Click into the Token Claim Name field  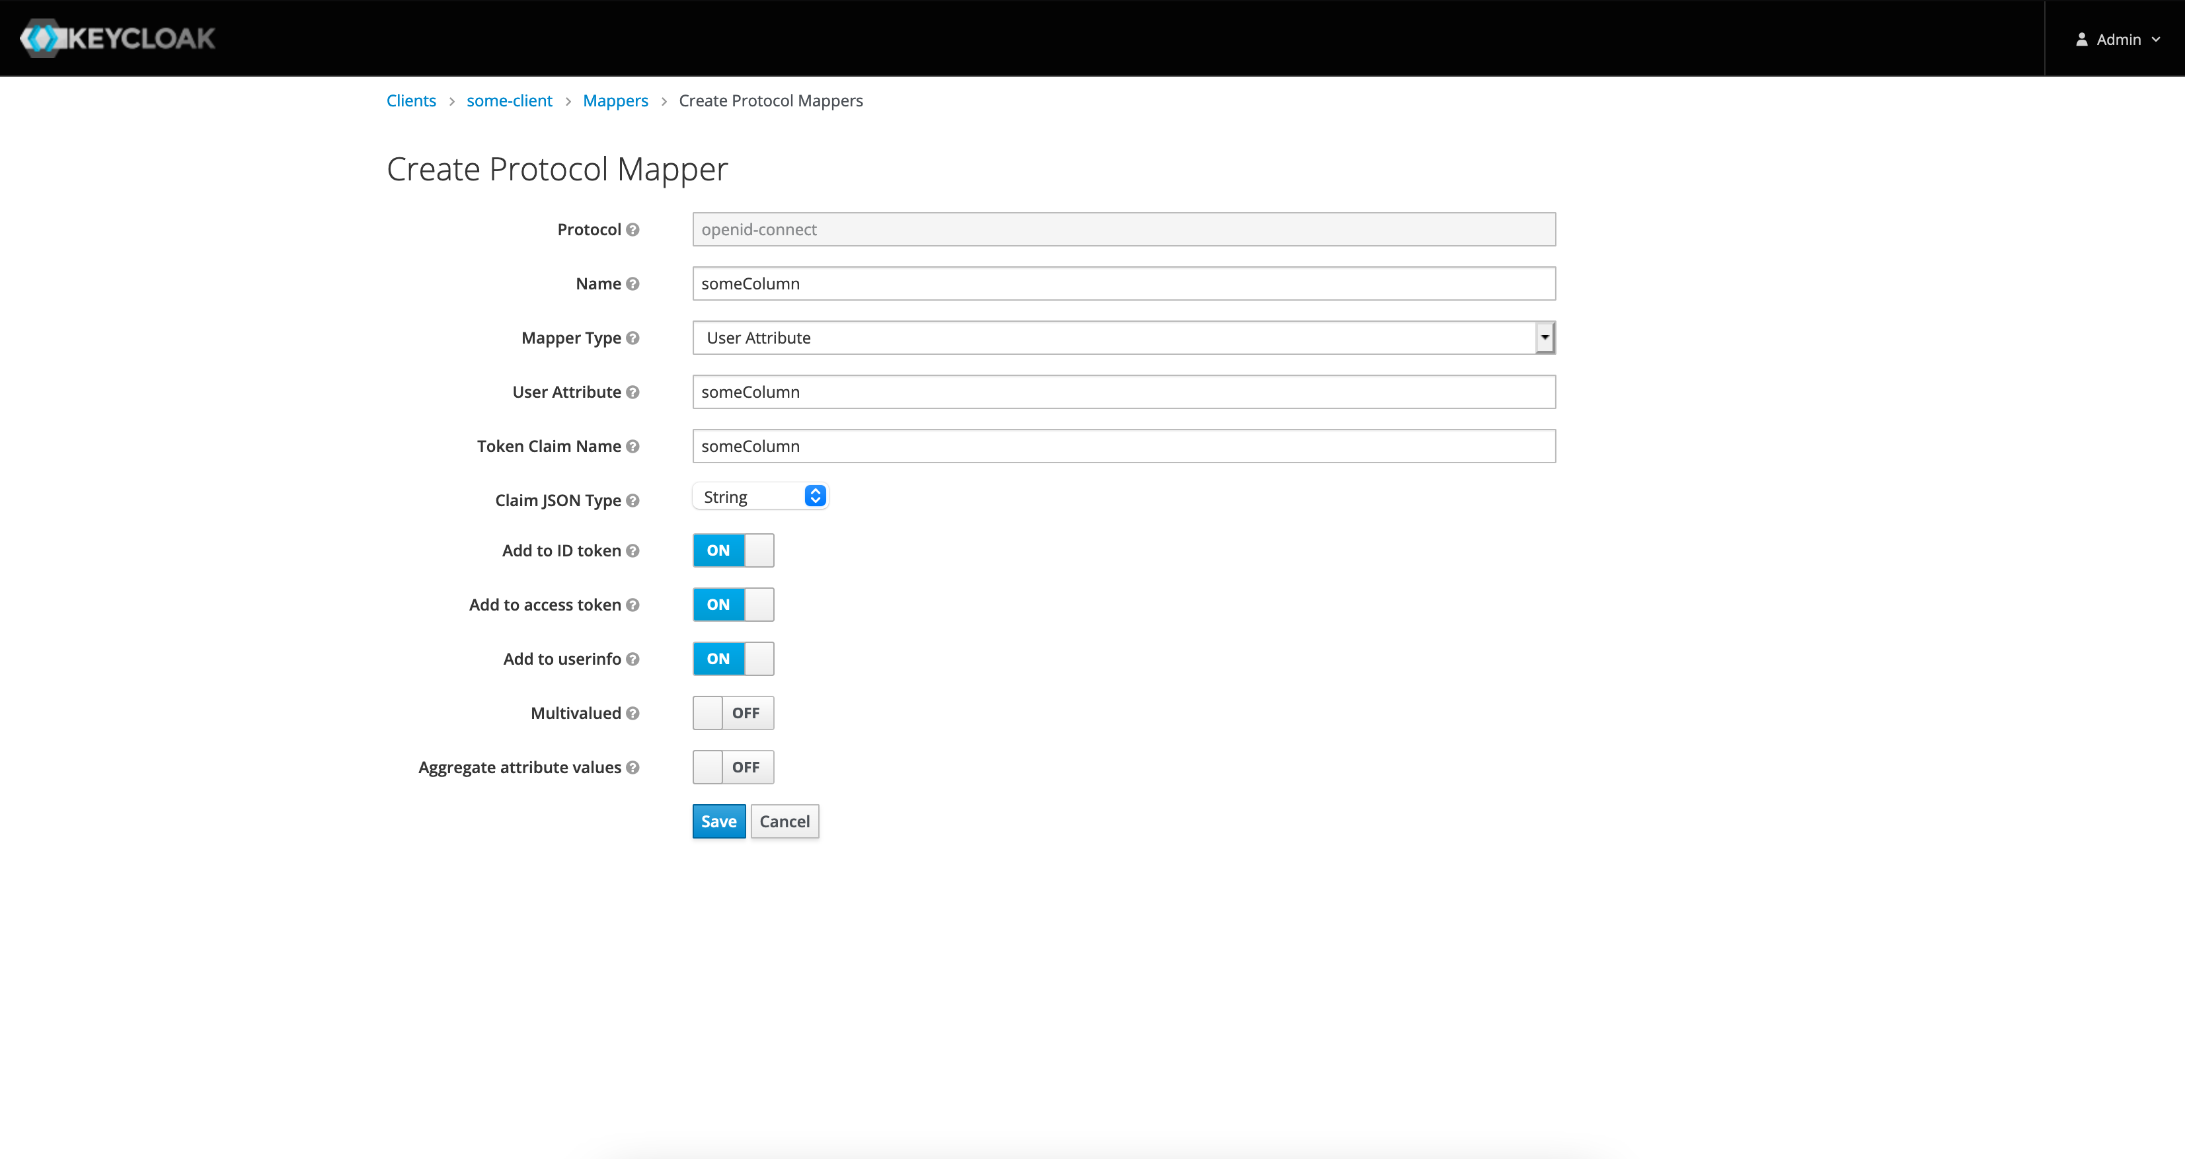click(x=1123, y=446)
